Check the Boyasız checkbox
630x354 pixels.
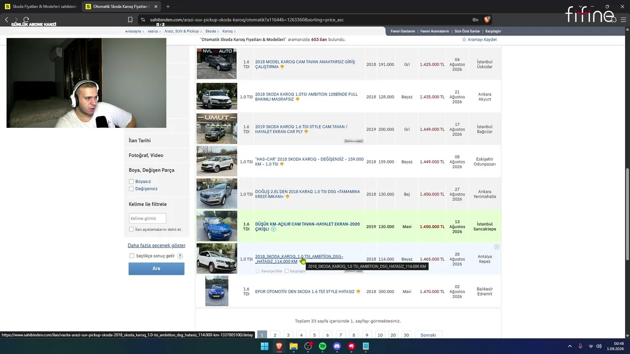coord(131,181)
